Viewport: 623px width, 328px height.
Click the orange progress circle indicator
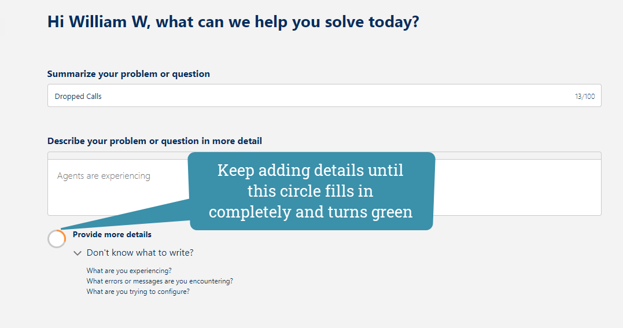[x=57, y=239]
